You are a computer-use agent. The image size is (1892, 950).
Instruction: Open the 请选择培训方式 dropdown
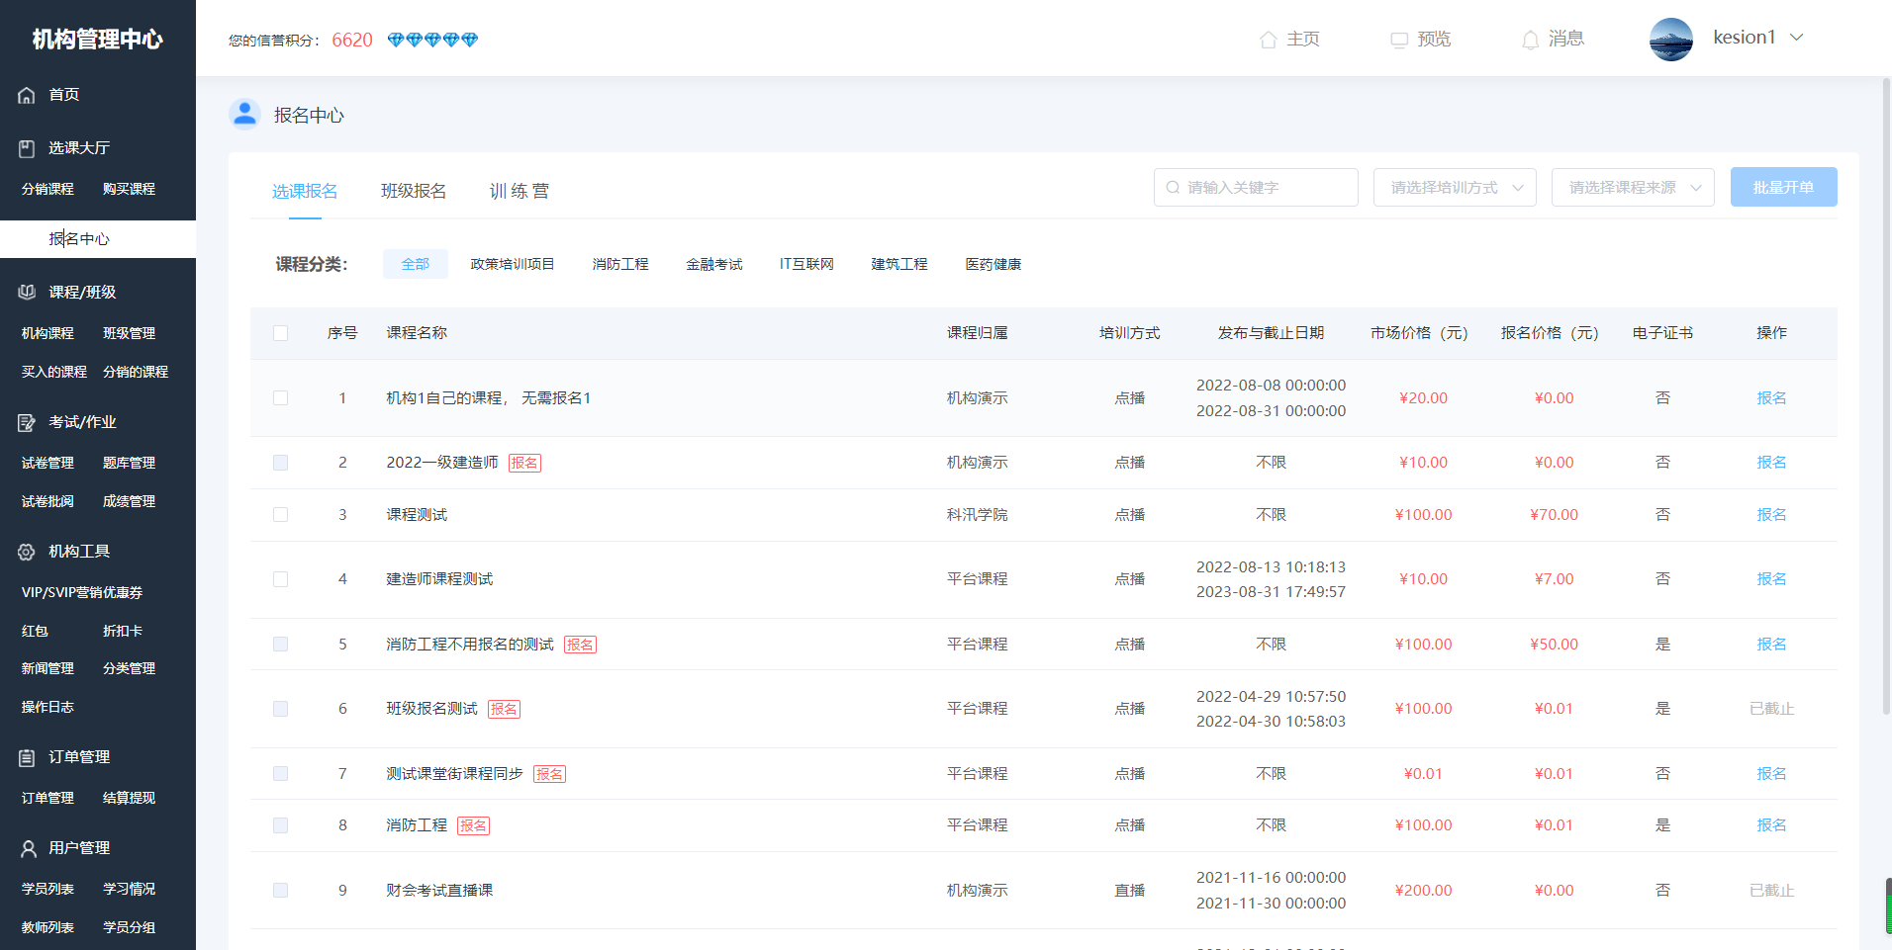pyautogui.click(x=1455, y=187)
